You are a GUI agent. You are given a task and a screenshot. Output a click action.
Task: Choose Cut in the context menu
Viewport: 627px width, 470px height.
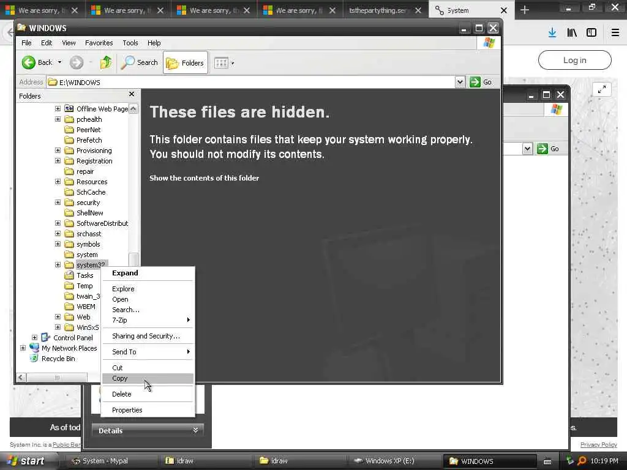click(148, 368)
